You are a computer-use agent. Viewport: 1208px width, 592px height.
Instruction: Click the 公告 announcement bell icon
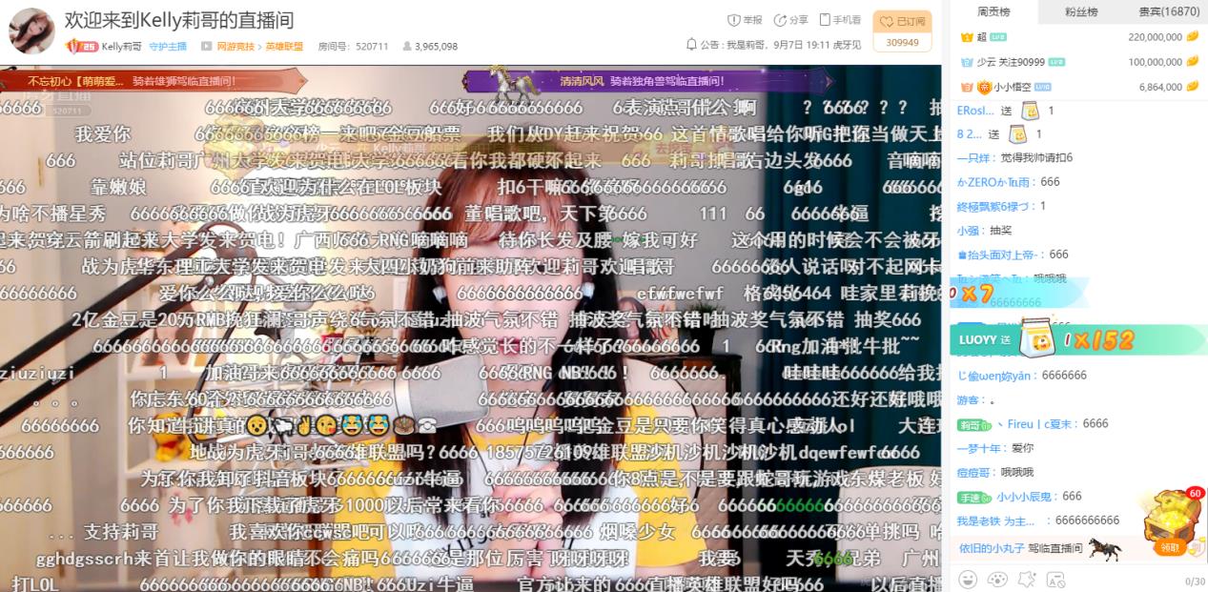tap(692, 44)
